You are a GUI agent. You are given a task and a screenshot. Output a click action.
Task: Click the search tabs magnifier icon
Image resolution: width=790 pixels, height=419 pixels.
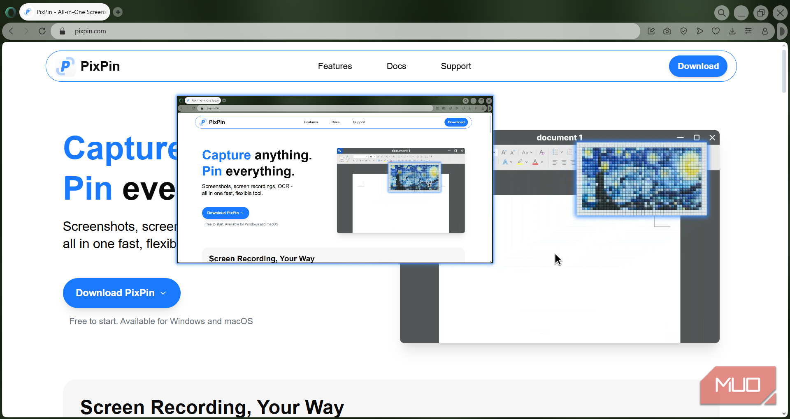coord(722,13)
